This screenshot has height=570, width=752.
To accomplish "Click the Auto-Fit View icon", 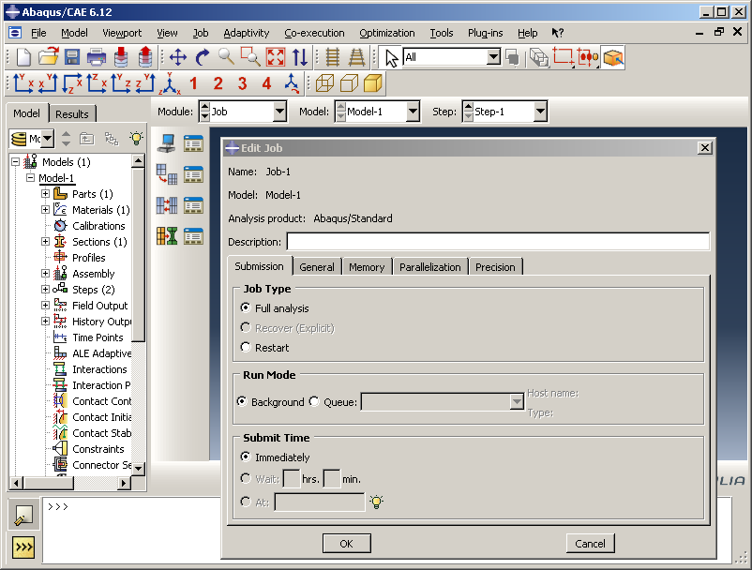I will [276, 57].
